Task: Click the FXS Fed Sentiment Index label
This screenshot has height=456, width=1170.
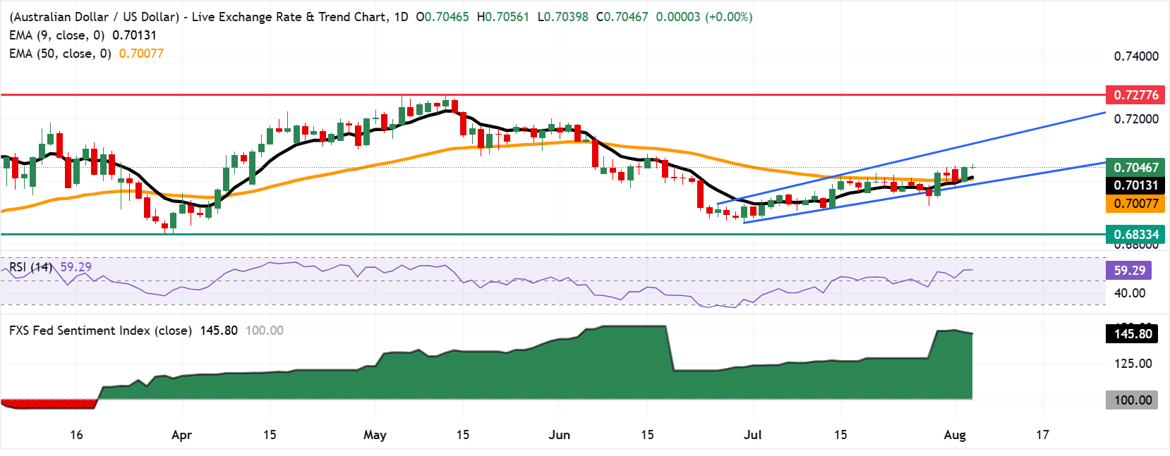Action: pos(100,331)
